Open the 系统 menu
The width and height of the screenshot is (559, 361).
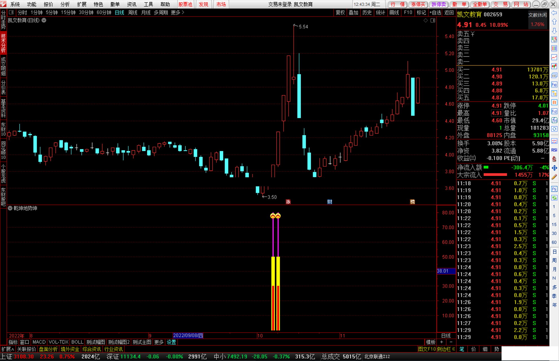tap(15, 4)
